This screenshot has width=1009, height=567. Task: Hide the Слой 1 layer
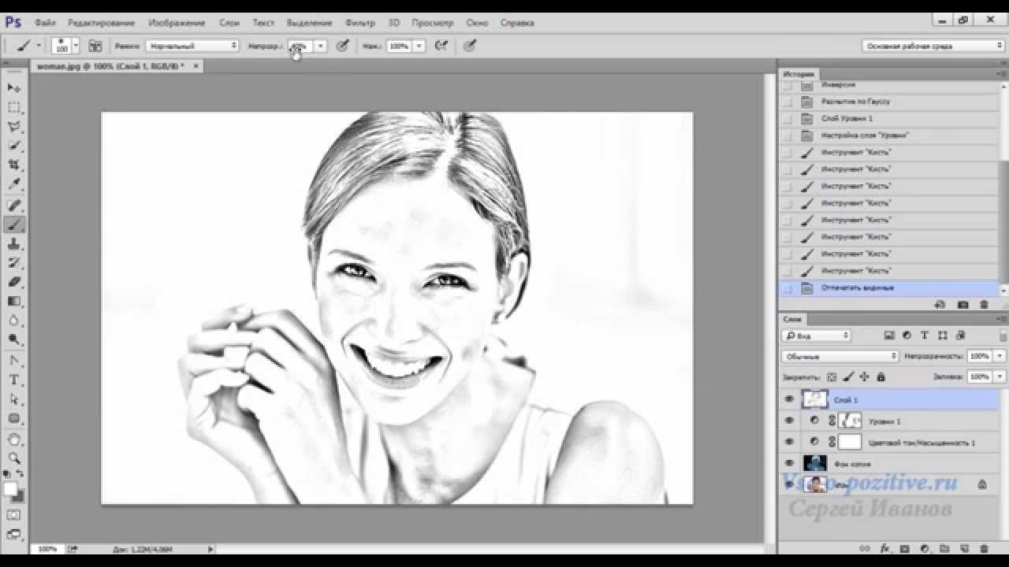click(x=789, y=400)
